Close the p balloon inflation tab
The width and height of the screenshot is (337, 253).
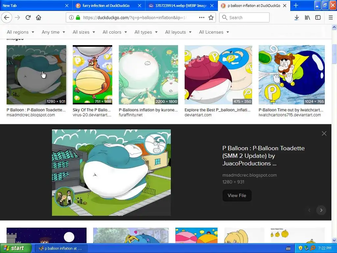pyautogui.click(x=285, y=6)
